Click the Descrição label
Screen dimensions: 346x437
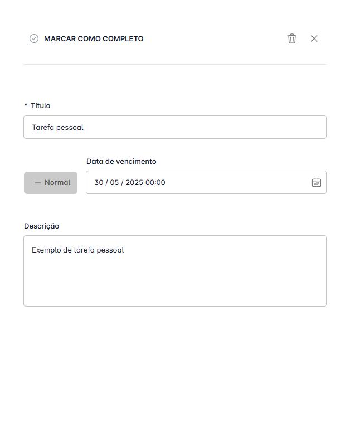41,226
